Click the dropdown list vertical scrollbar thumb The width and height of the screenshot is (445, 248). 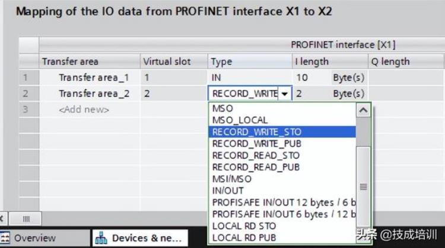tap(363, 186)
